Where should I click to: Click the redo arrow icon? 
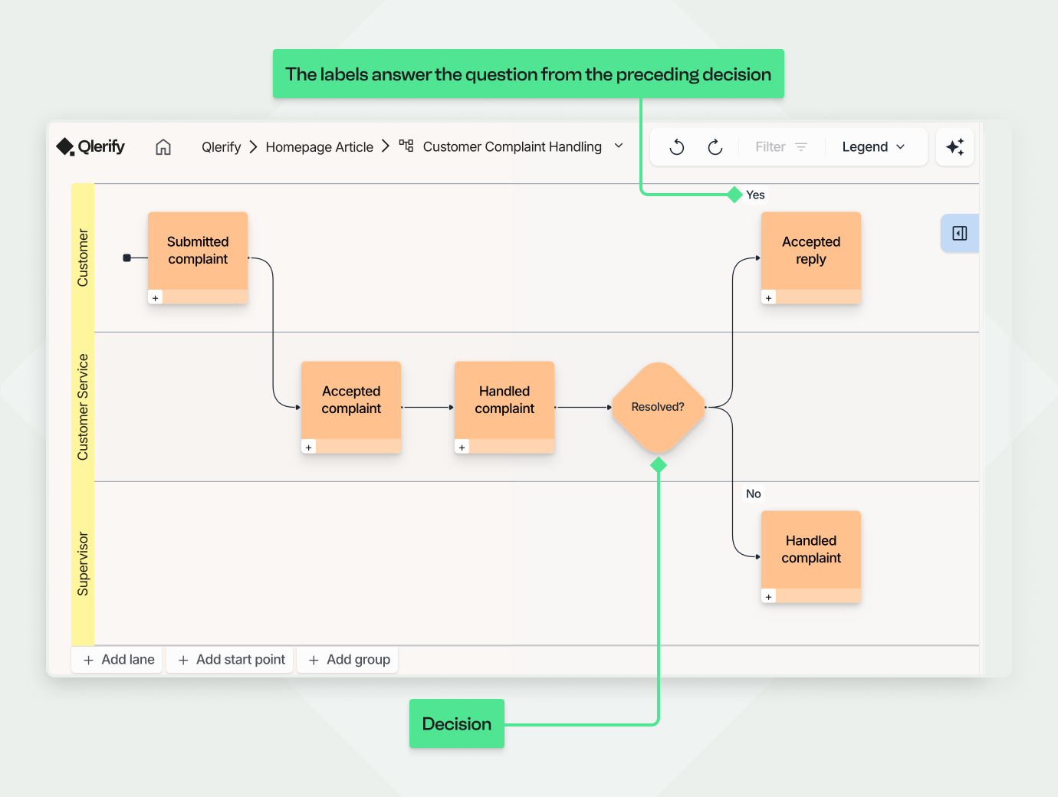[x=715, y=147]
